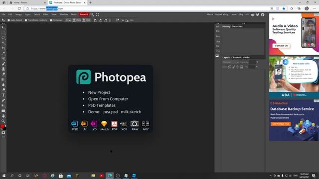Toggle Quick Mask mode icon
Image resolution: width=319 pixels, height=179 pixels.
[x=3, y=133]
